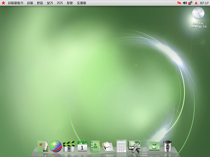Open the 도움말 help menu
The image size is (210, 157).
click(81, 3)
